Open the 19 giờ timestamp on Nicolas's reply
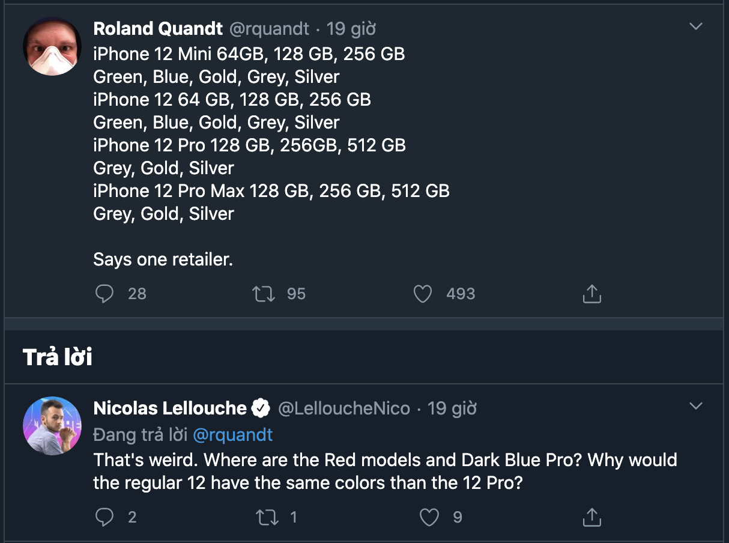This screenshot has width=729, height=543. [452, 409]
